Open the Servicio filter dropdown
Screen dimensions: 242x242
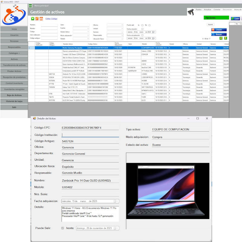tap(115, 32)
